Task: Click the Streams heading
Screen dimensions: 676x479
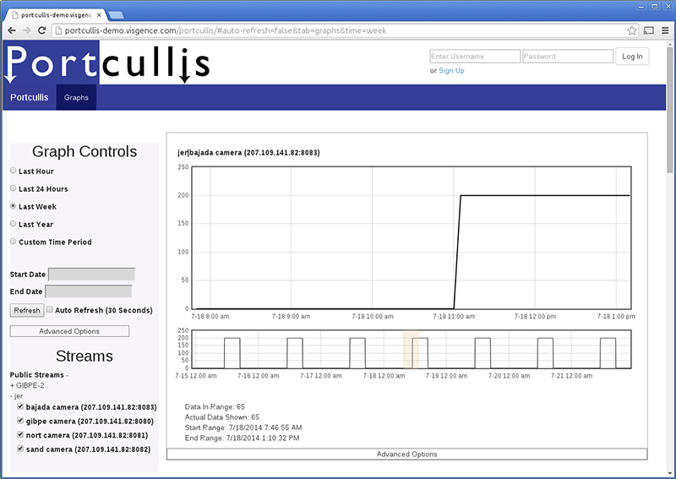Action: [x=84, y=357]
